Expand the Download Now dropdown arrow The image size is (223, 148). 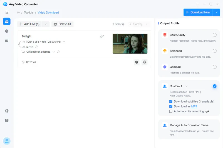coord(216,12)
